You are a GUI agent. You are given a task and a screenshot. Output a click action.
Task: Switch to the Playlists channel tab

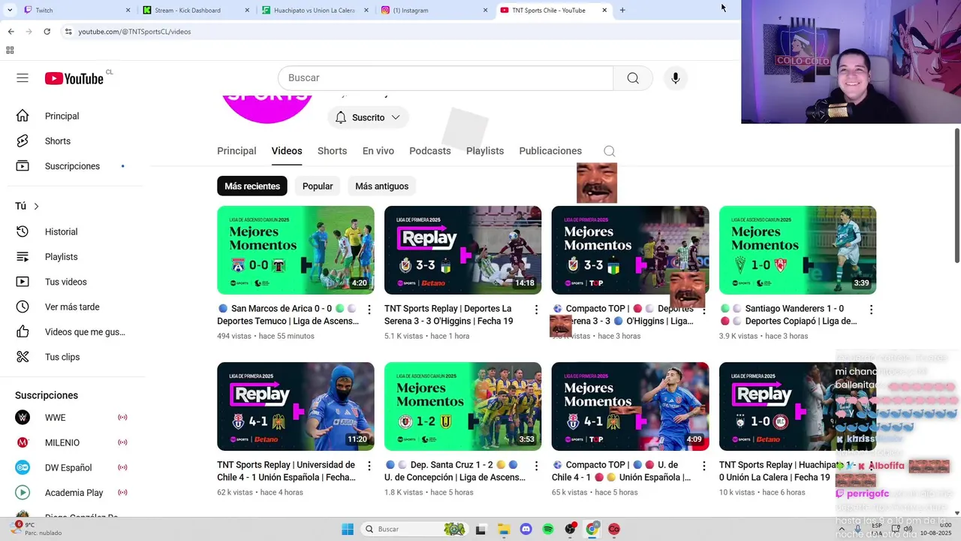coord(485,151)
